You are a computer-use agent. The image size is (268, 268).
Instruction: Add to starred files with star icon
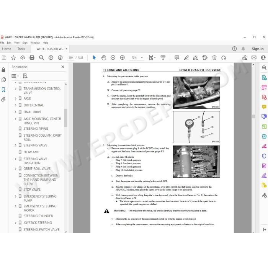coord(13,58)
